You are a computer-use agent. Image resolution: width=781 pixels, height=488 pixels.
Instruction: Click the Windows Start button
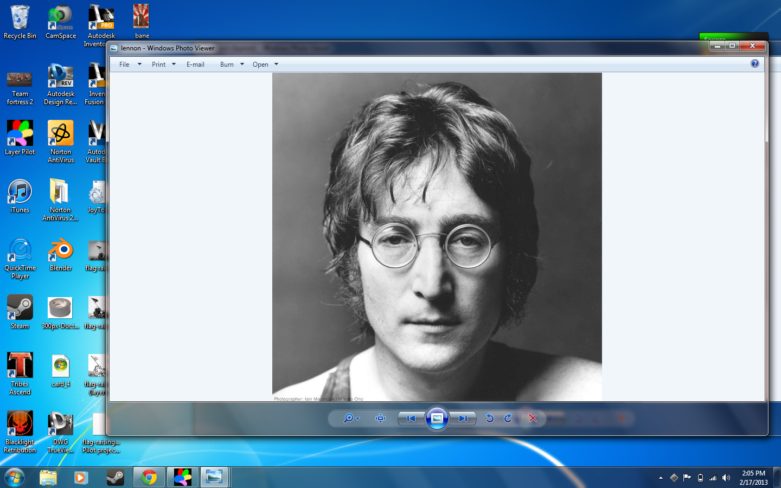point(15,477)
